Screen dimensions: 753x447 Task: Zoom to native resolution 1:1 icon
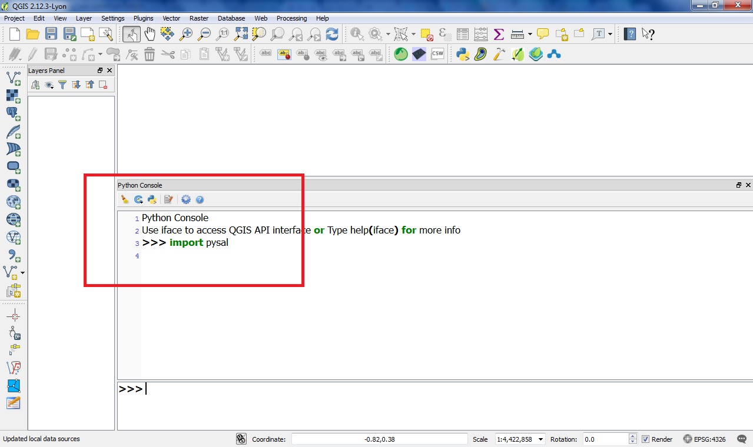coord(223,34)
